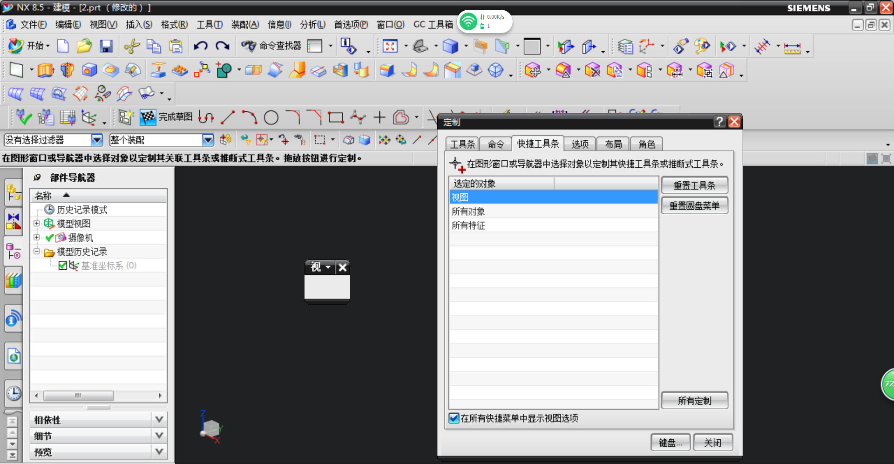Click the 所有定制 button
Screen dimensions: 894x464
pyautogui.click(x=694, y=401)
